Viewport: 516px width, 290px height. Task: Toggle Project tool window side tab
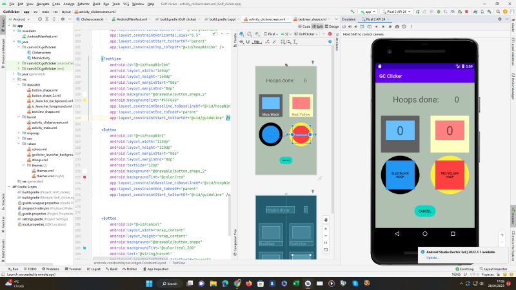[x=3, y=24]
